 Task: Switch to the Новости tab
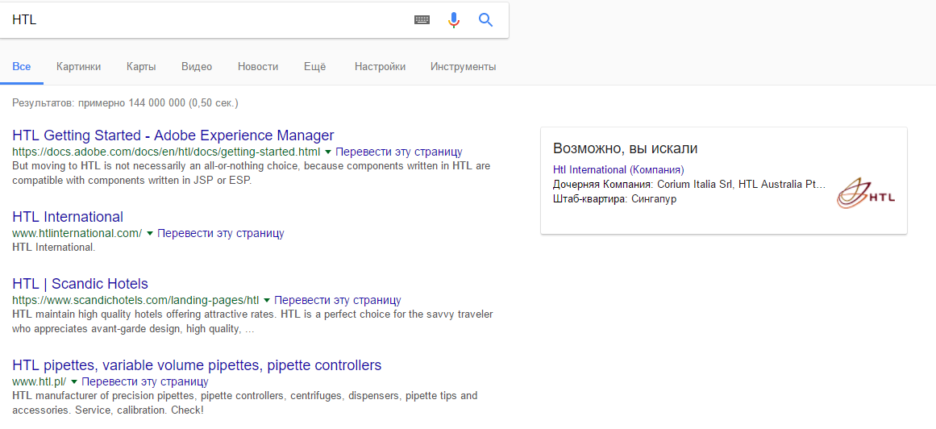tap(258, 67)
